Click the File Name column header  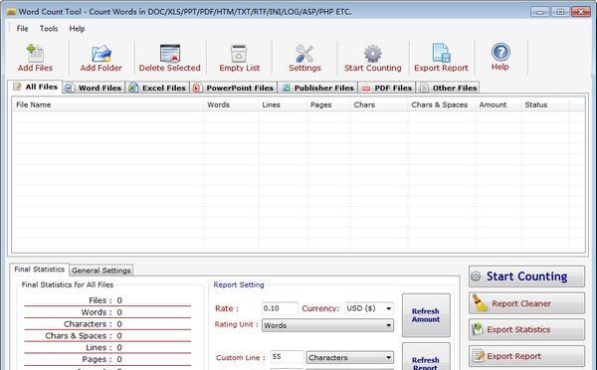coord(107,104)
